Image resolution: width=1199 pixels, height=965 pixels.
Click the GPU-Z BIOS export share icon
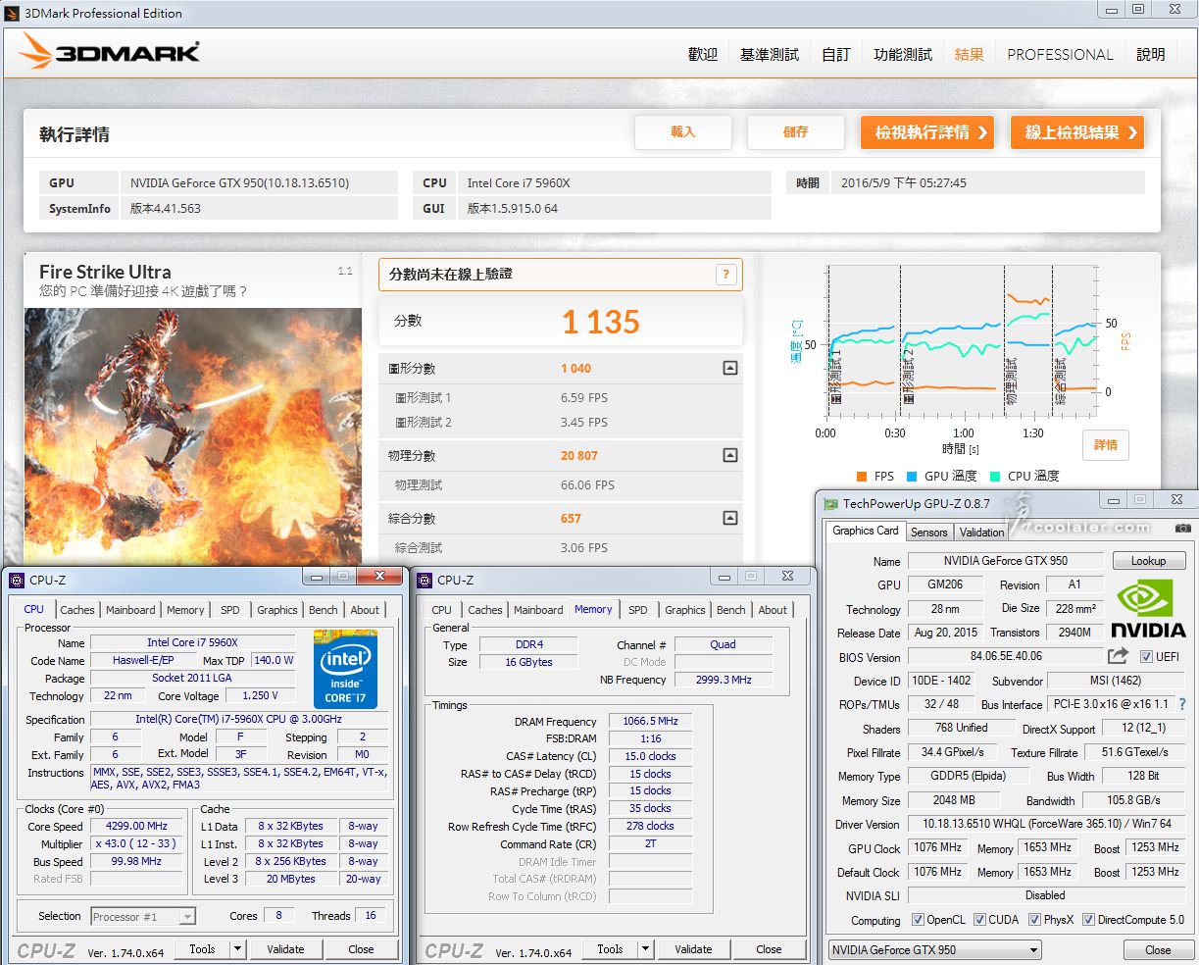[1118, 656]
